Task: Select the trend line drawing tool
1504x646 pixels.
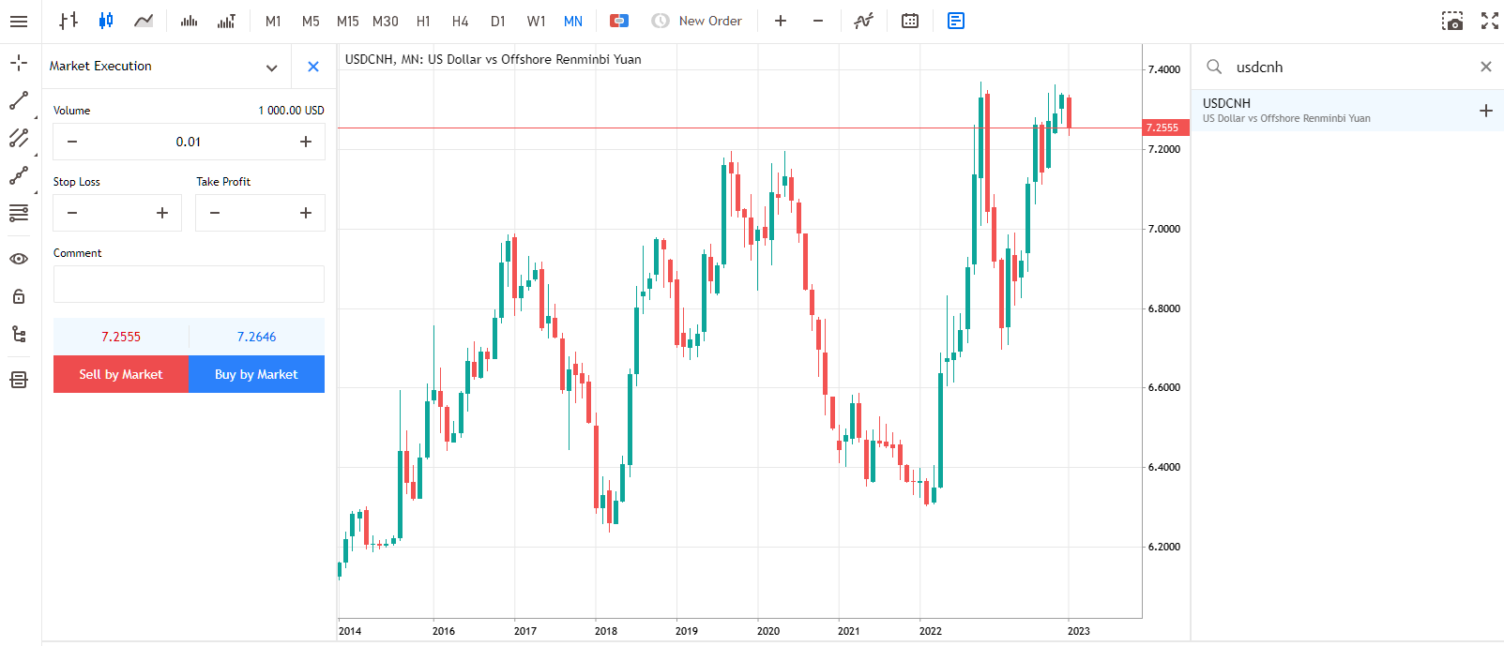Action: 19,100
